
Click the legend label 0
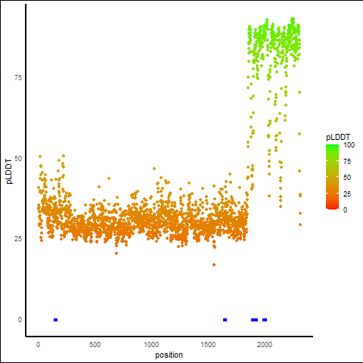tap(345, 209)
